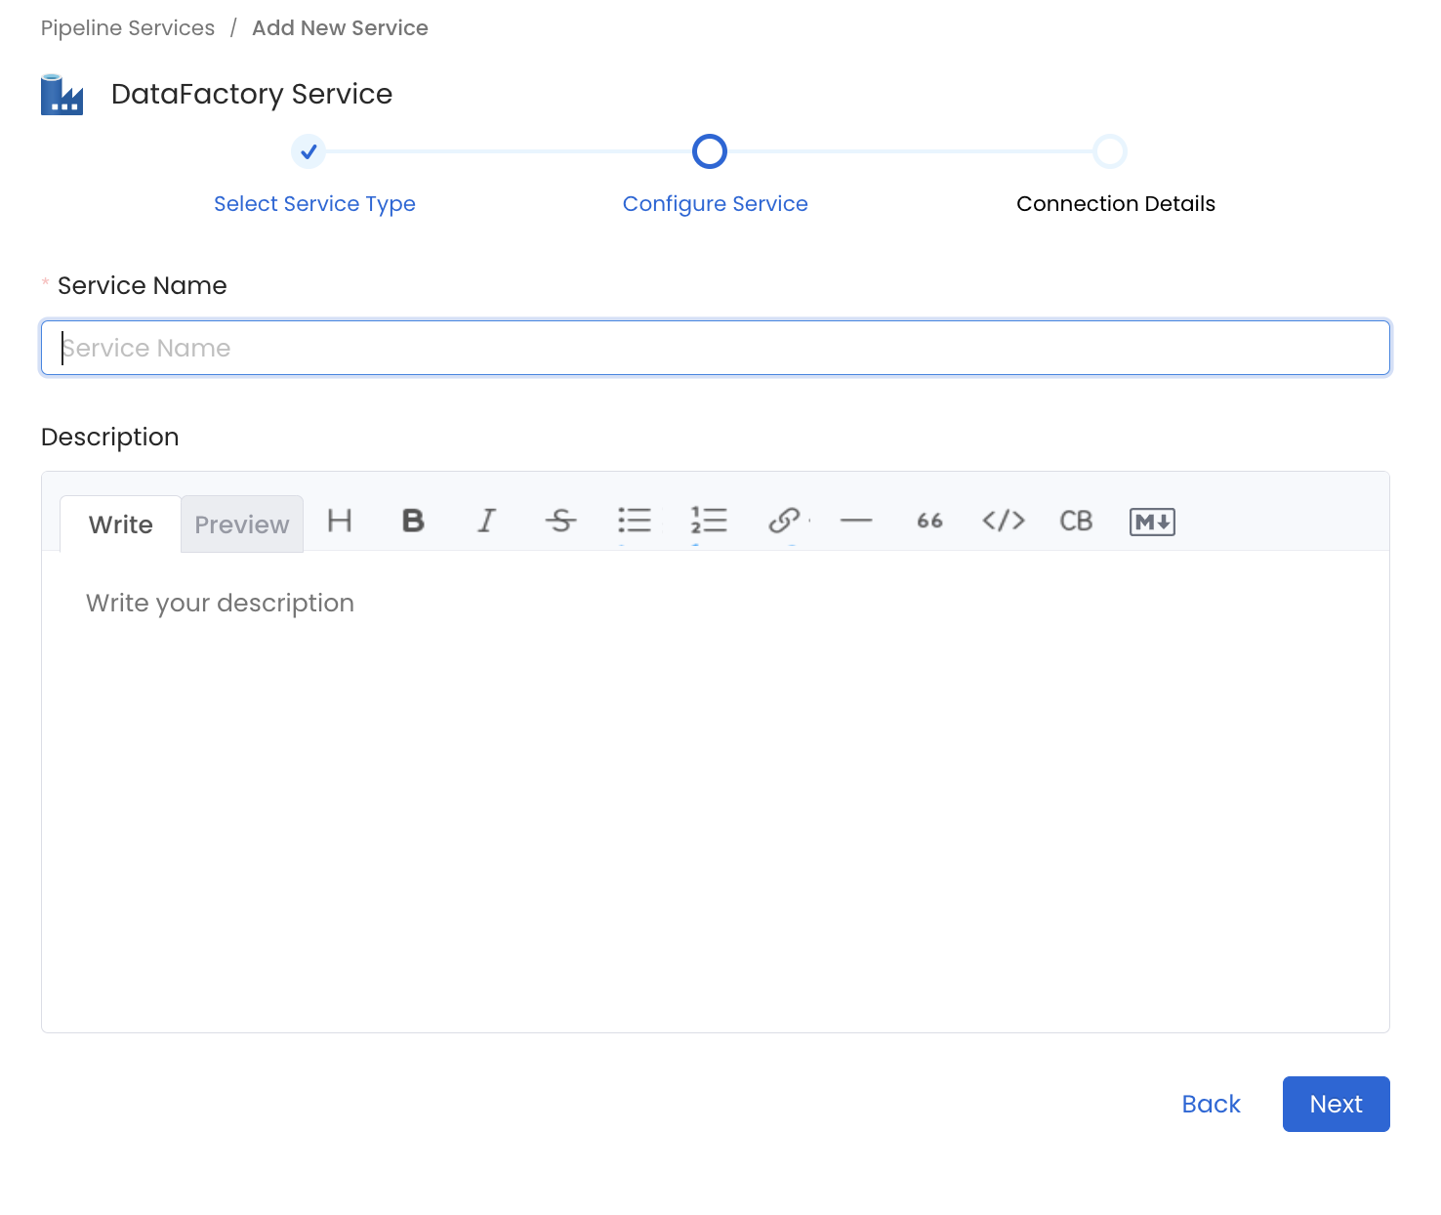Click inside the Service Name field
Viewport: 1441px width, 1215px height.
point(715,348)
